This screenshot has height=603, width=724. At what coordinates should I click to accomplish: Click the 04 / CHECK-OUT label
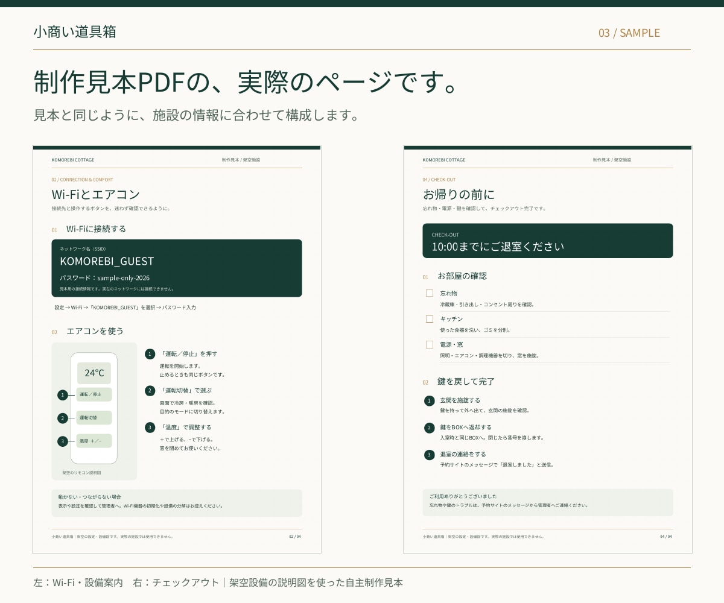[439, 180]
